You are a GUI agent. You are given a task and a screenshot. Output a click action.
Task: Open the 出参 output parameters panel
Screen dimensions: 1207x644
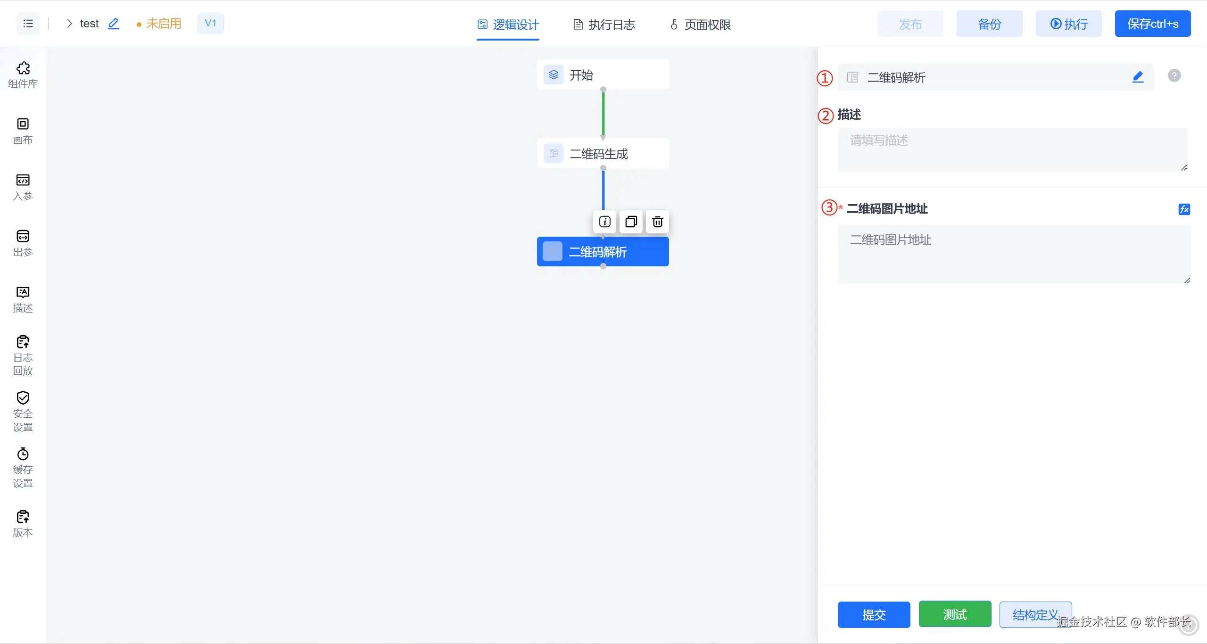tap(23, 243)
